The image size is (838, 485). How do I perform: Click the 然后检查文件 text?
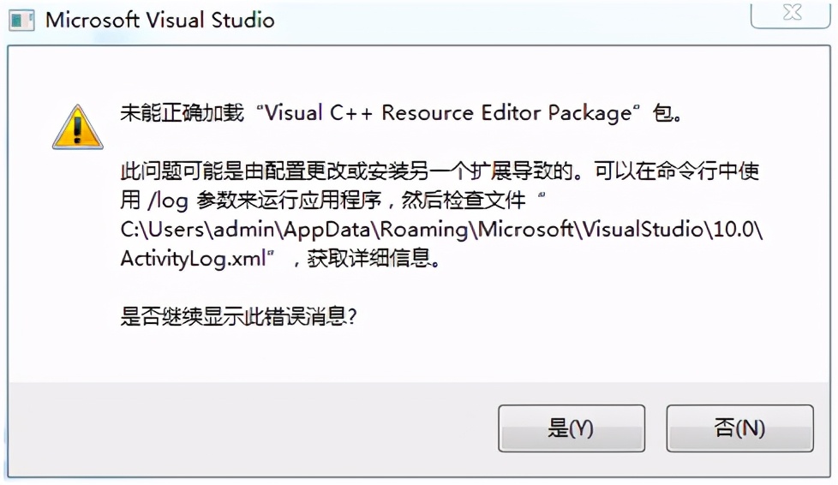pos(464,201)
